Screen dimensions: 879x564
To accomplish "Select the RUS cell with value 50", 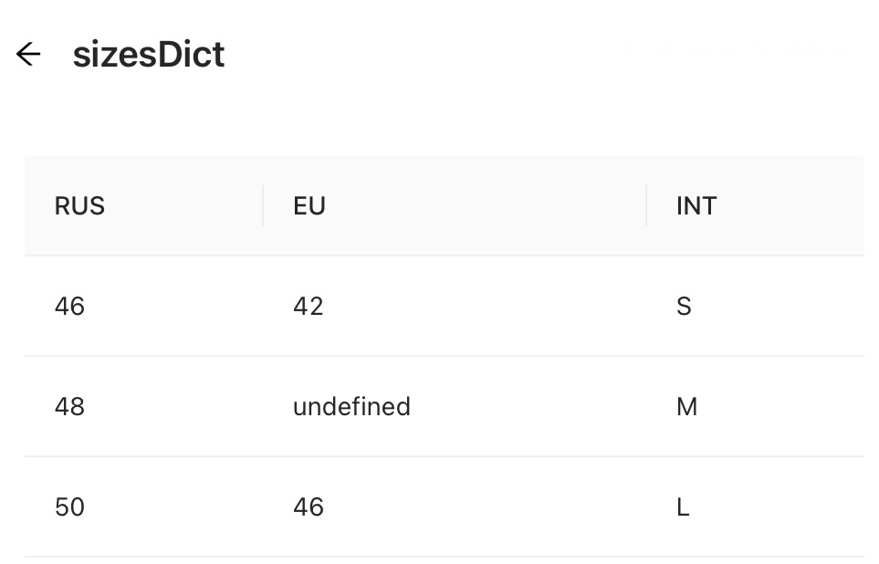I will click(x=70, y=507).
